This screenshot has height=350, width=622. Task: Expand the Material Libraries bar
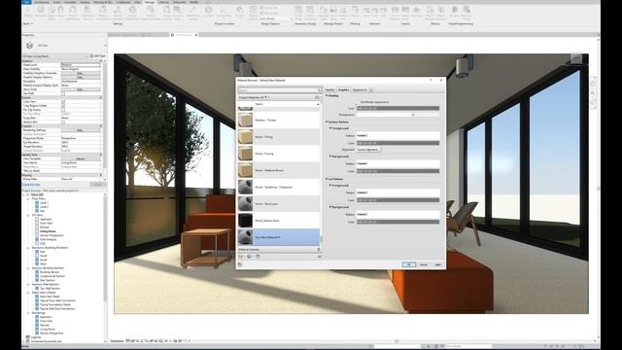pos(279,249)
